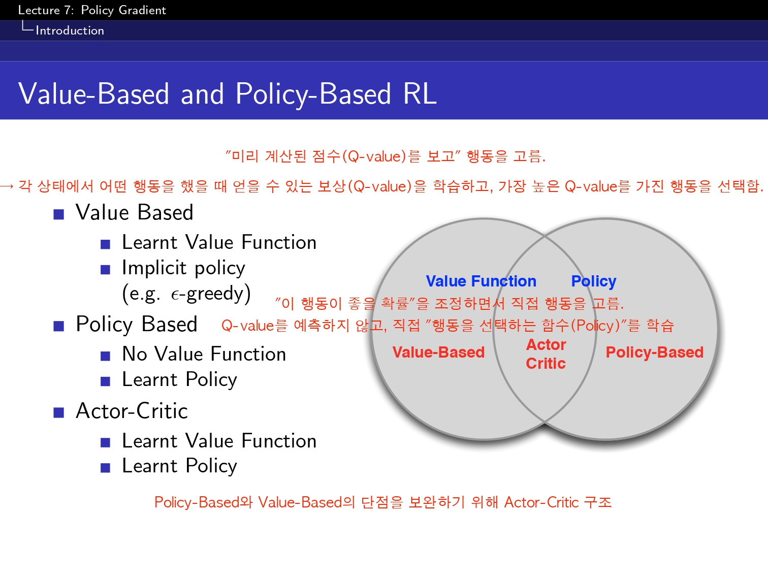Screen dimensions: 768x576
Task: Click the 'Implicit policy' bullet text
Action: (184, 268)
